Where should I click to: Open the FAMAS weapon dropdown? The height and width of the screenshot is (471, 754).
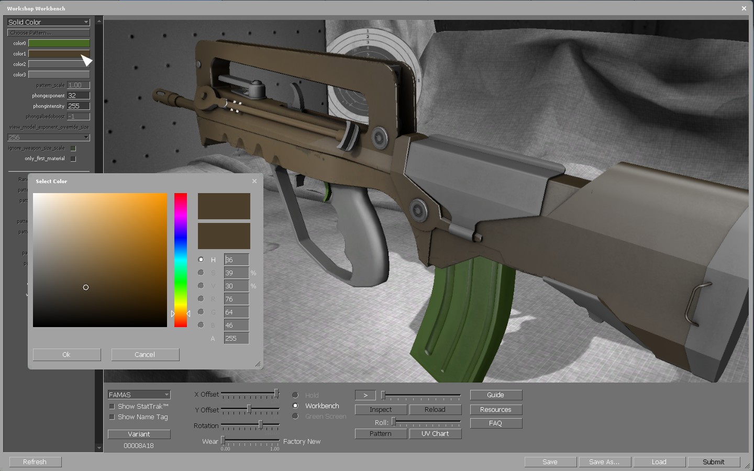139,395
